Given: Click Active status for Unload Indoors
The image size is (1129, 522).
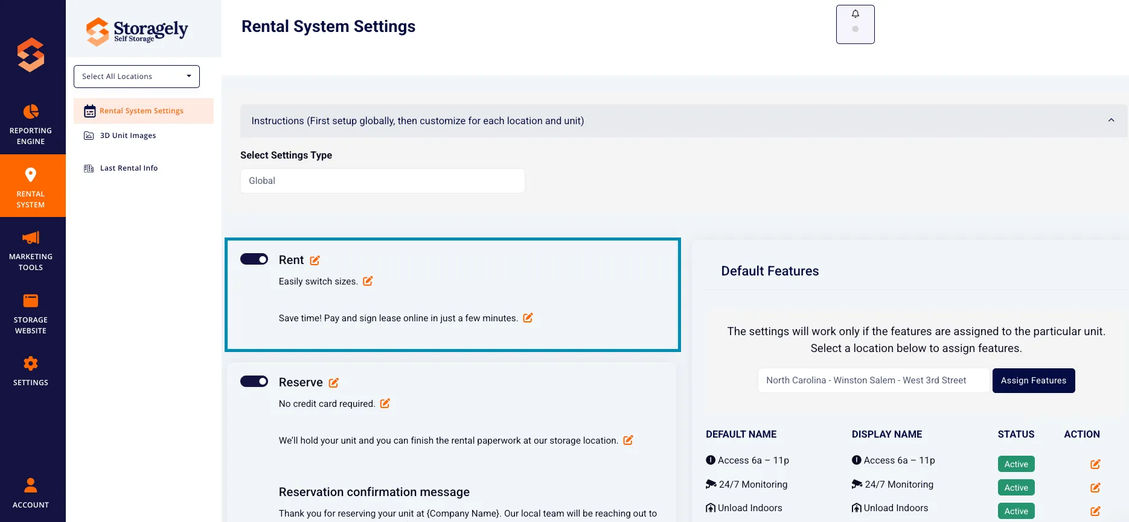Looking at the screenshot, I should 1016,511.
